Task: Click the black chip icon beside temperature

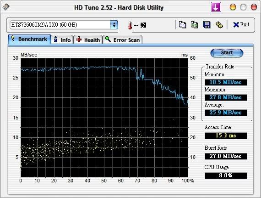Action: (143, 25)
